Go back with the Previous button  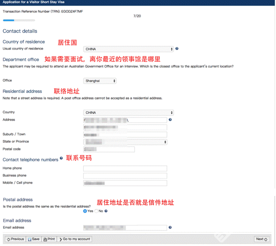[x=16, y=239]
